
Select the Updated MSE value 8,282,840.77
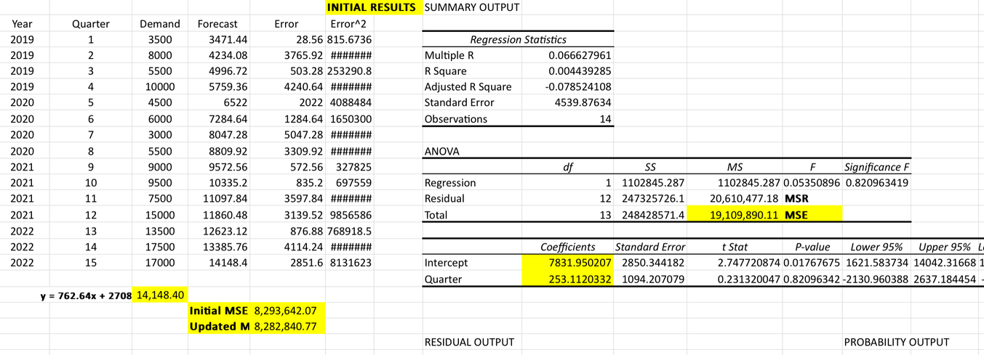coord(284,327)
